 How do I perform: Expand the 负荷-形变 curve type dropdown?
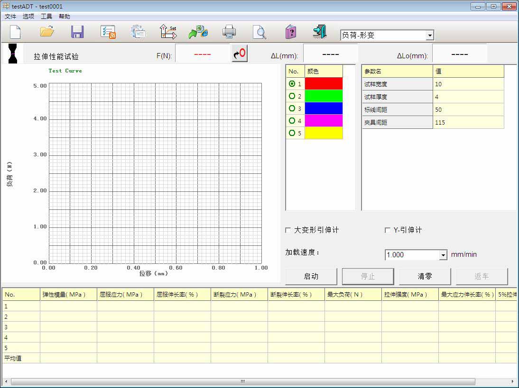tap(429, 36)
